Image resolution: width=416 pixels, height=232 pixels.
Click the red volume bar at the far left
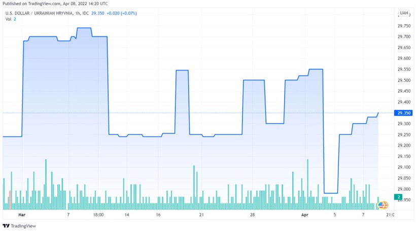click(x=10, y=200)
